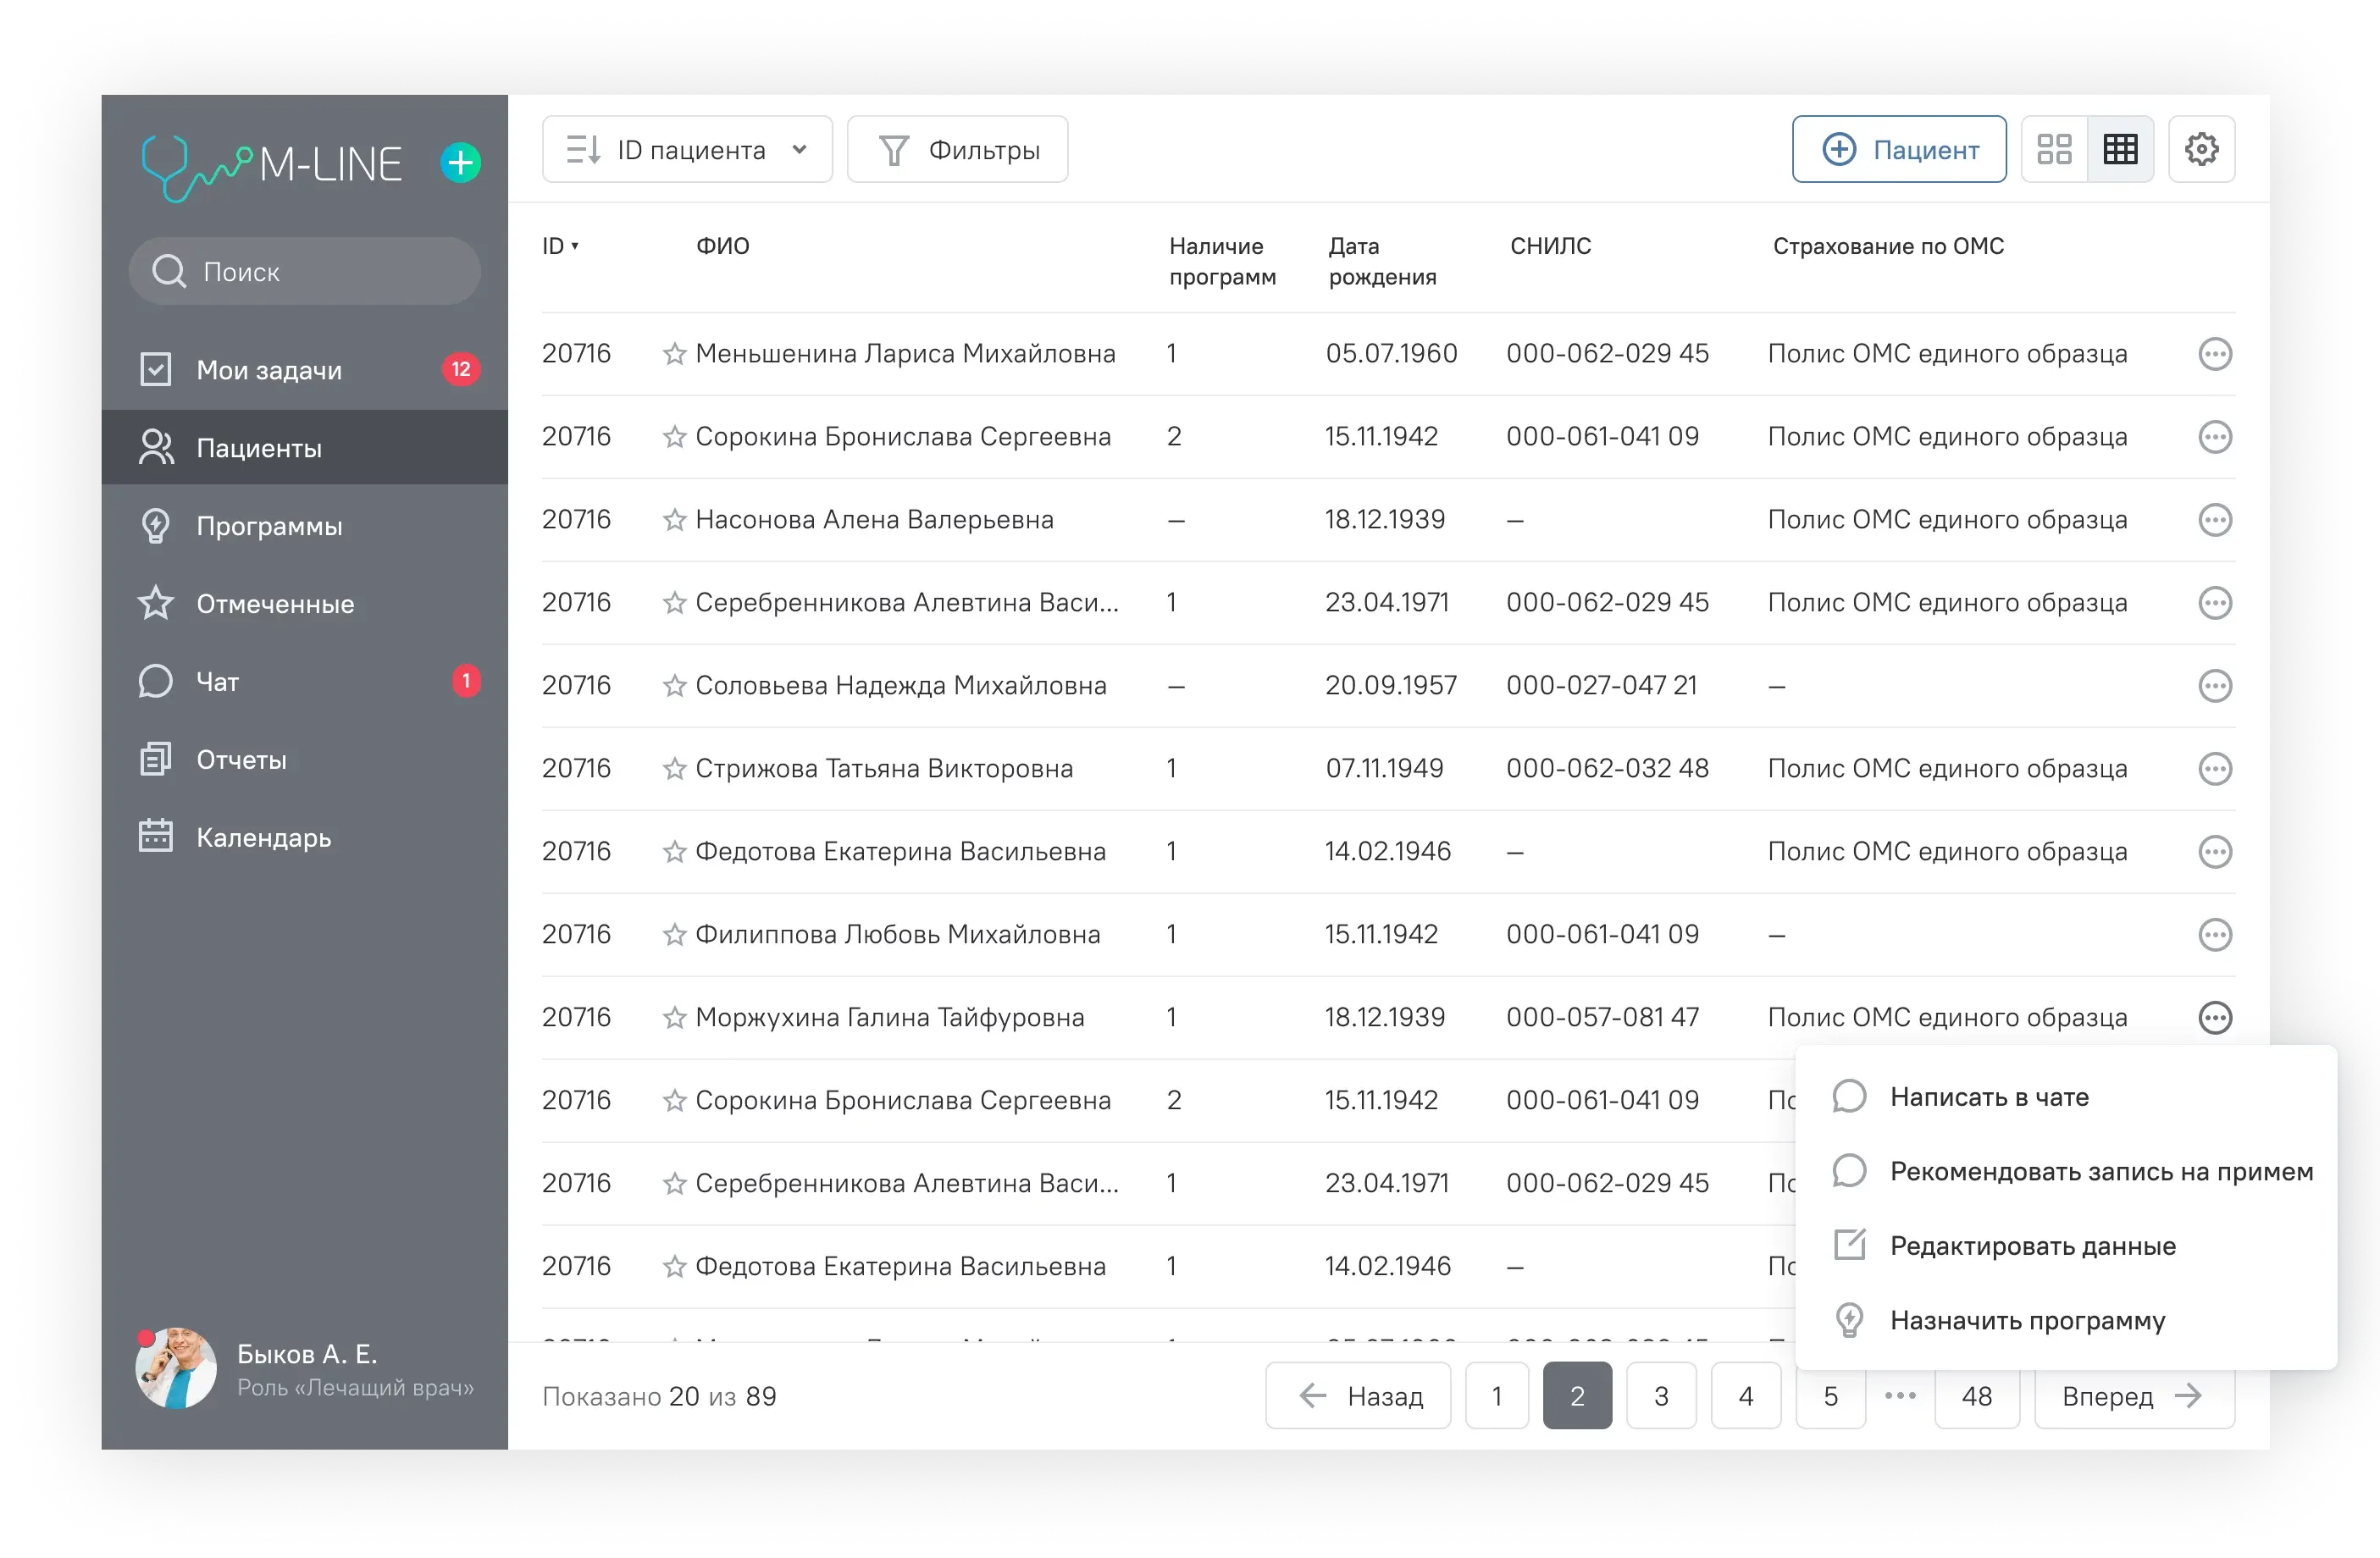Open actions menu for Соловьева Надежда Михайловна

(x=2215, y=686)
